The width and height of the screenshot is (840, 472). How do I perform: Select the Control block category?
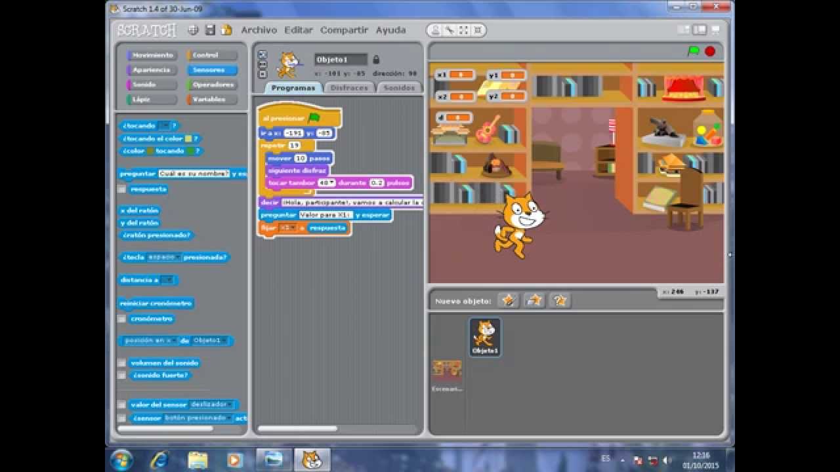[x=212, y=55]
